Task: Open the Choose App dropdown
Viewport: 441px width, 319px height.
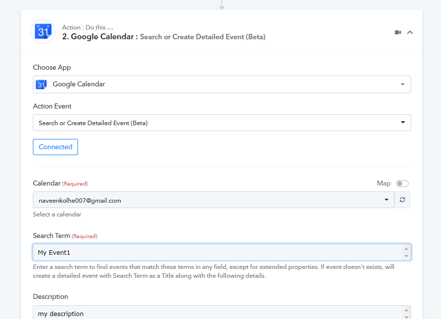Action: pyautogui.click(x=222, y=84)
